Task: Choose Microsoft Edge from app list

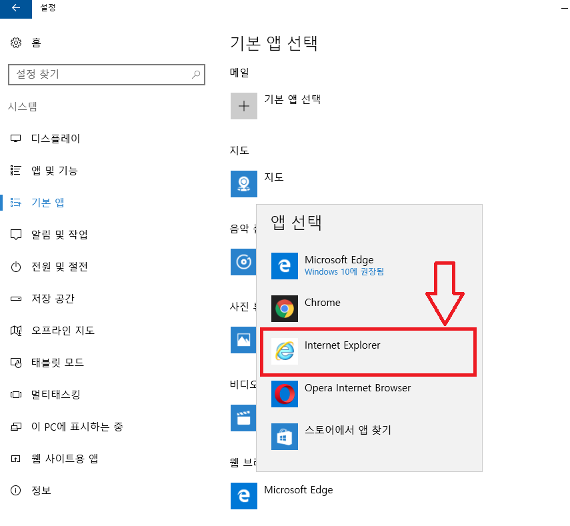Action: click(369, 266)
